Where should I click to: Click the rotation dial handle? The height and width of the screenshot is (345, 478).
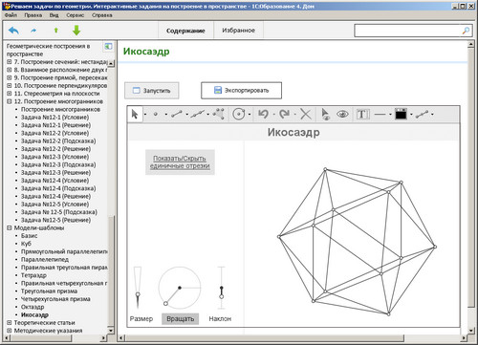pos(165,304)
